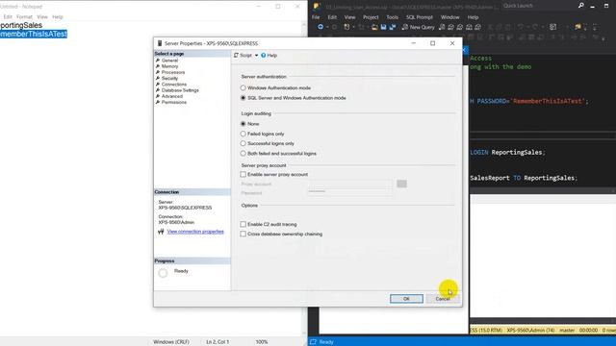Click 'RememberThisIsATest' string in SSMS query editor
616x346 pixels.
pos(548,101)
